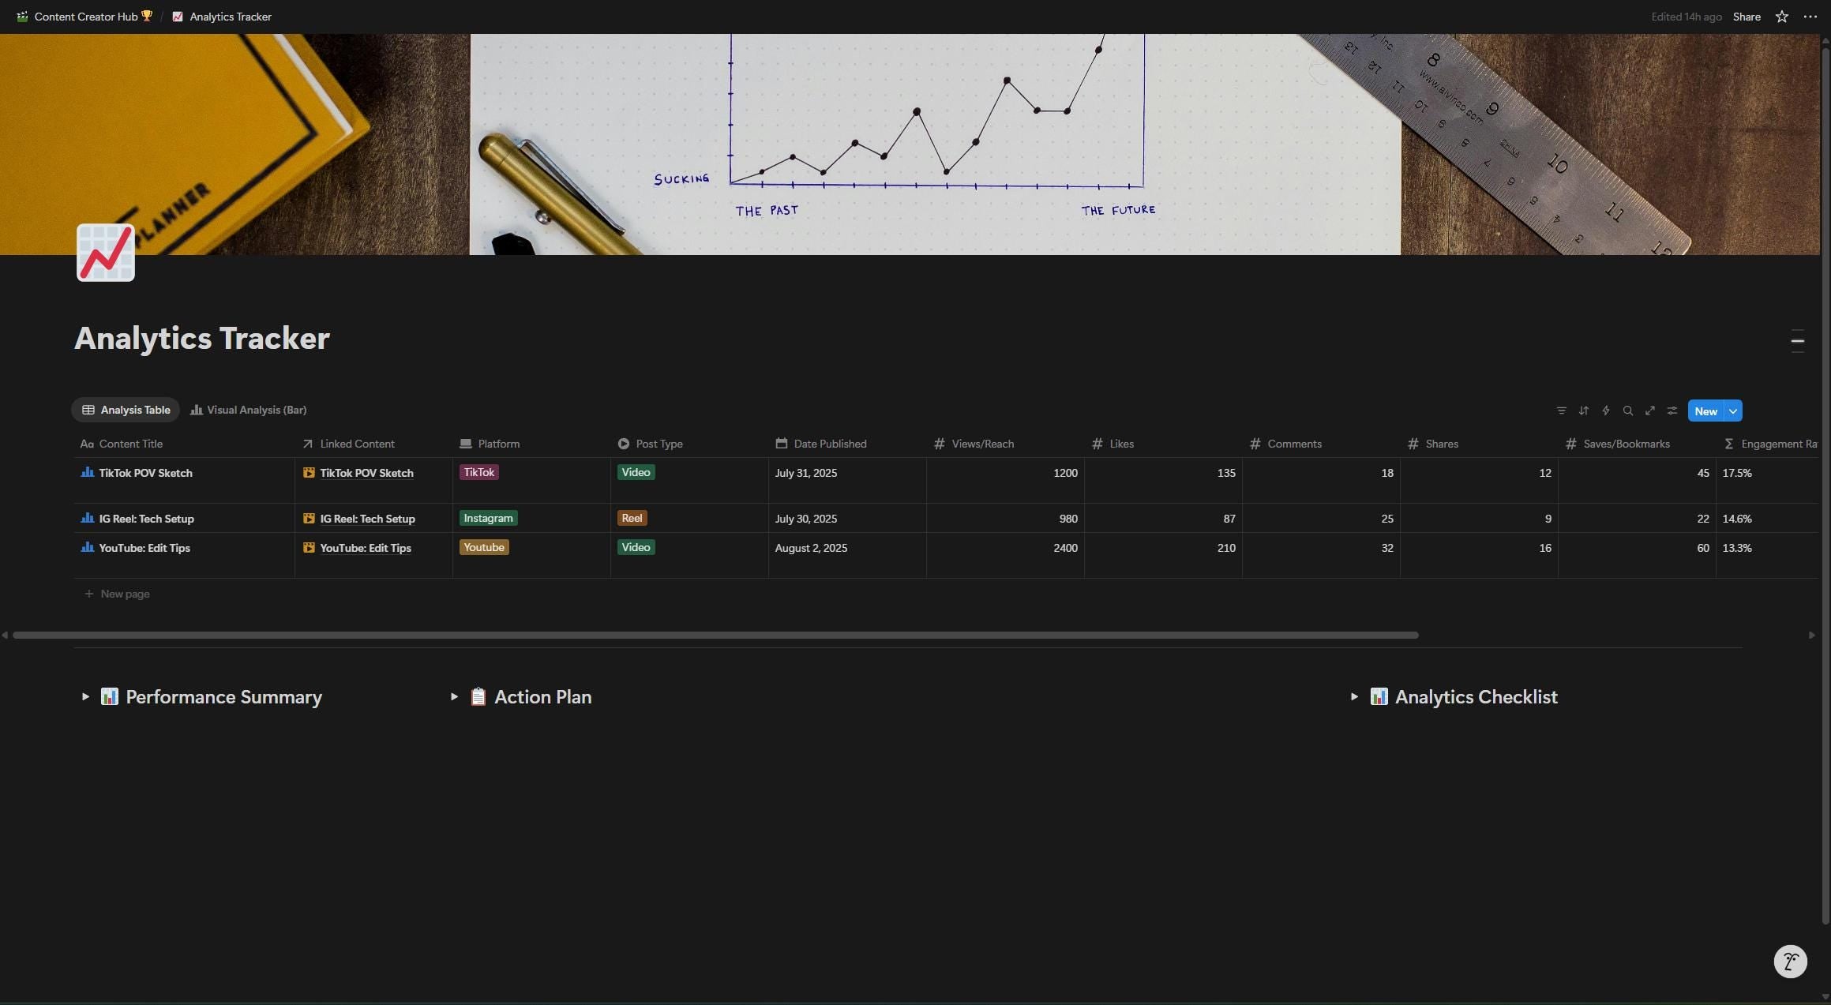The height and width of the screenshot is (1005, 1831).
Task: Click the Share button
Action: click(x=1747, y=16)
